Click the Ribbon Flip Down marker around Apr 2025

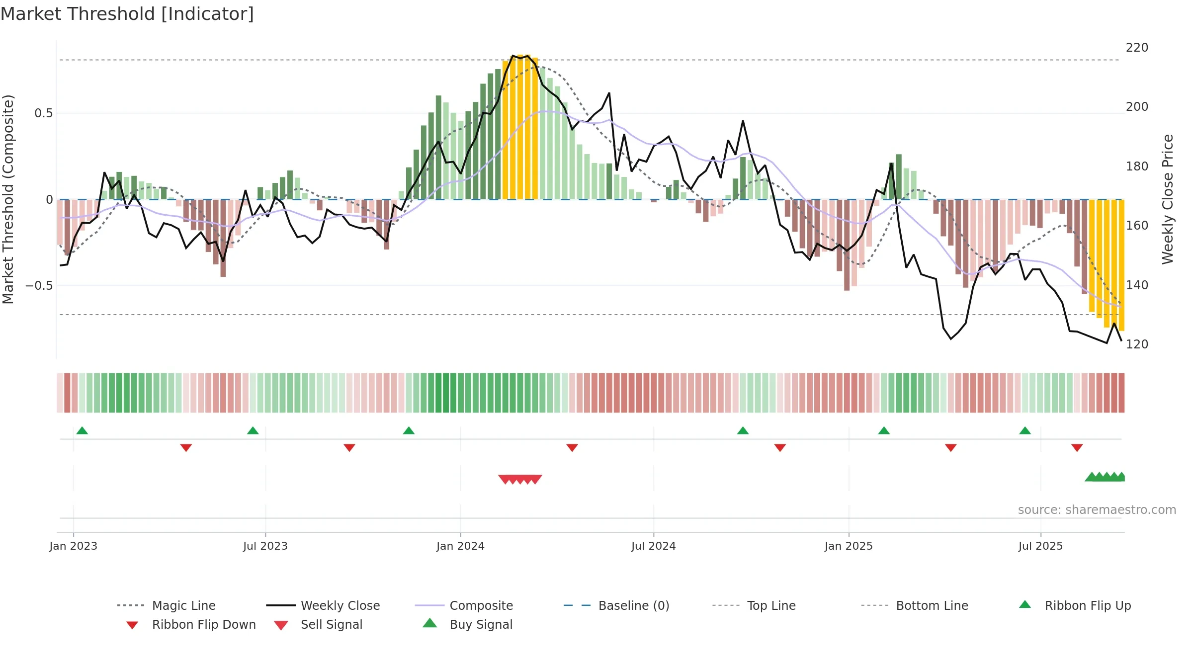[951, 448]
